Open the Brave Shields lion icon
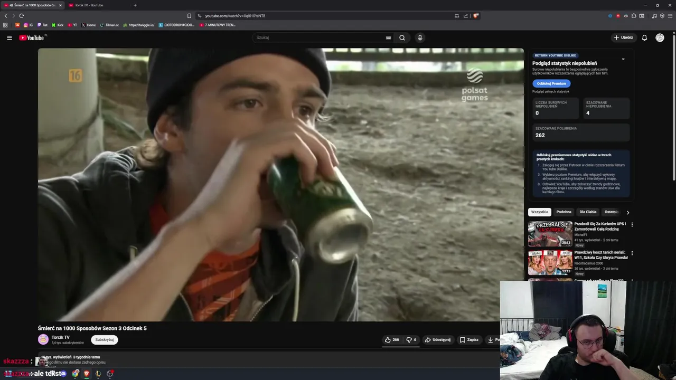676x380 pixels. point(476,16)
